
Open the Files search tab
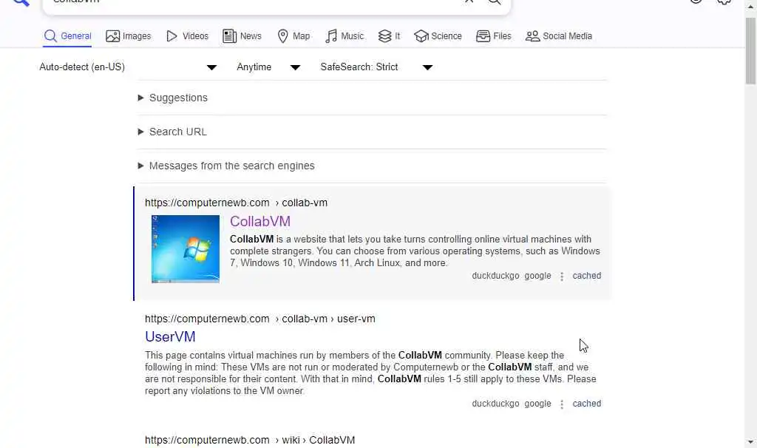[493, 36]
